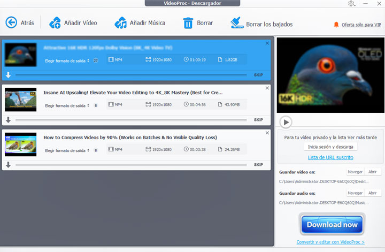Click download arrow of the 16K HDR item
385x252 pixels.
9,75
